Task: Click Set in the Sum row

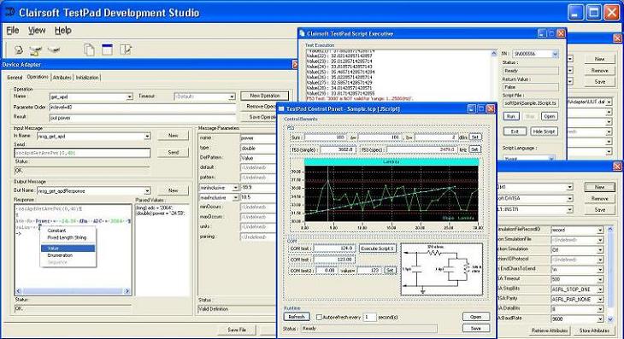Action: pyautogui.click(x=474, y=137)
